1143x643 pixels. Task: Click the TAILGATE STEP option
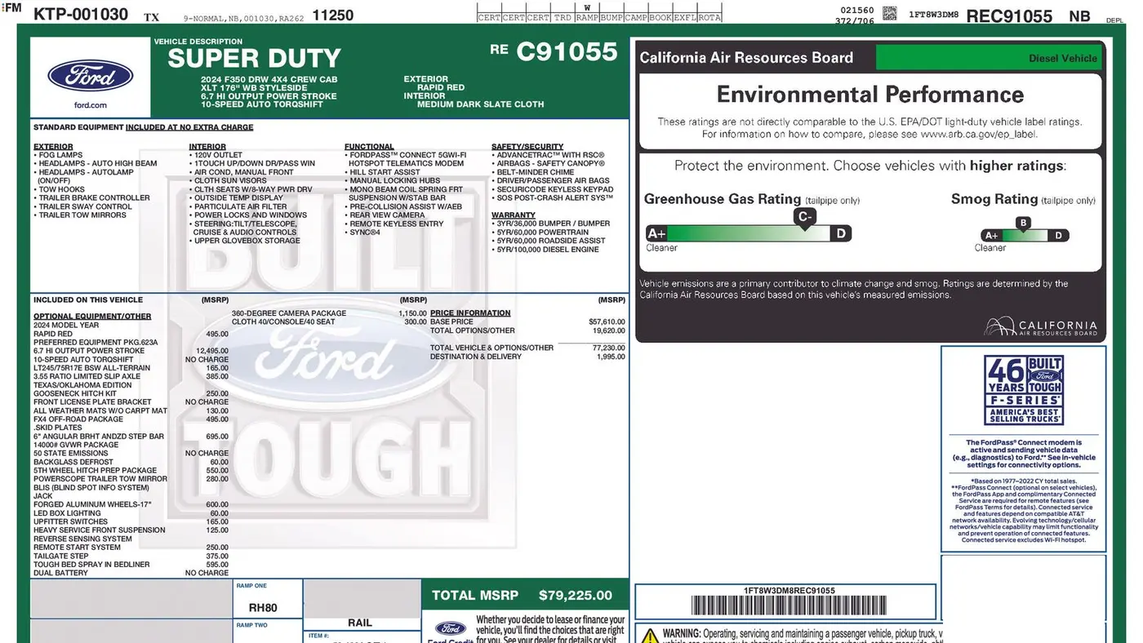click(60, 556)
